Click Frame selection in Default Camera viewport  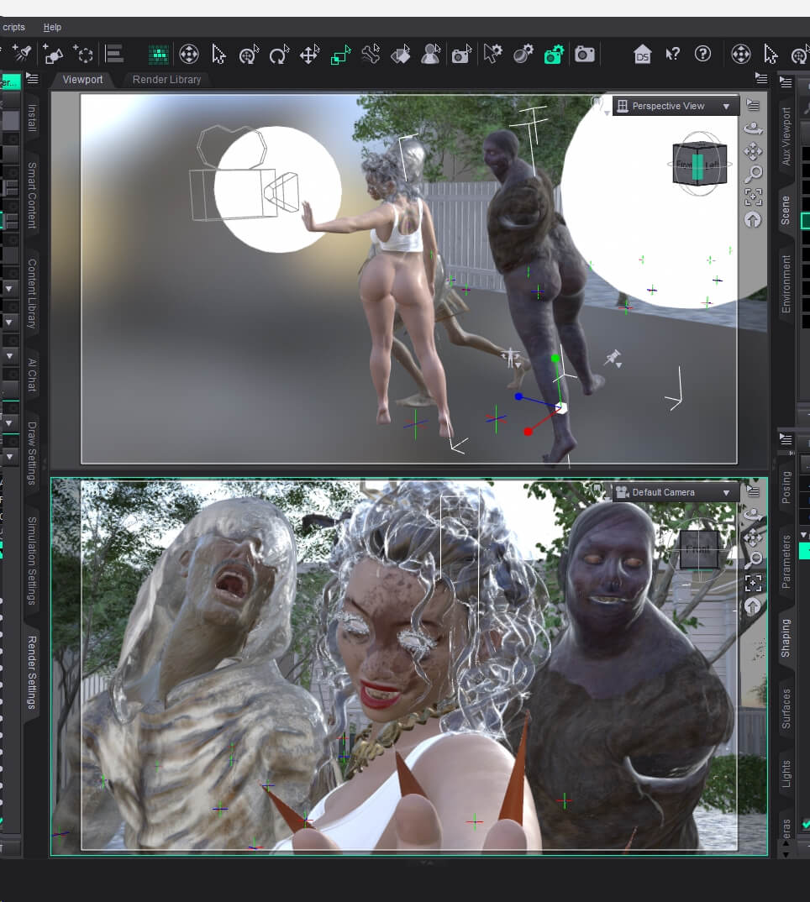click(753, 584)
